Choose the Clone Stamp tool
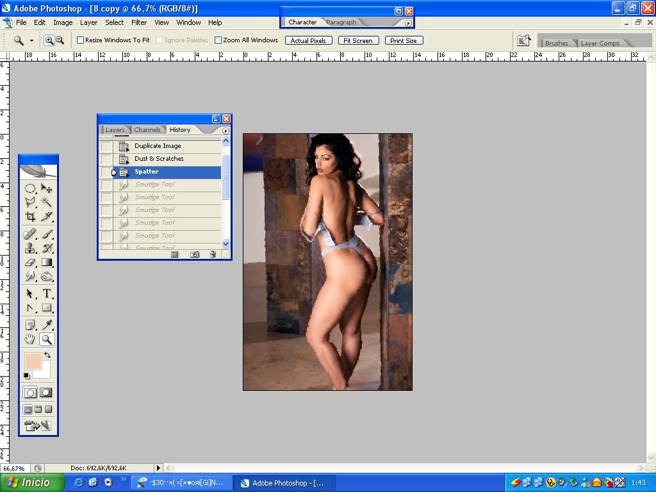656x492 pixels. click(x=30, y=248)
